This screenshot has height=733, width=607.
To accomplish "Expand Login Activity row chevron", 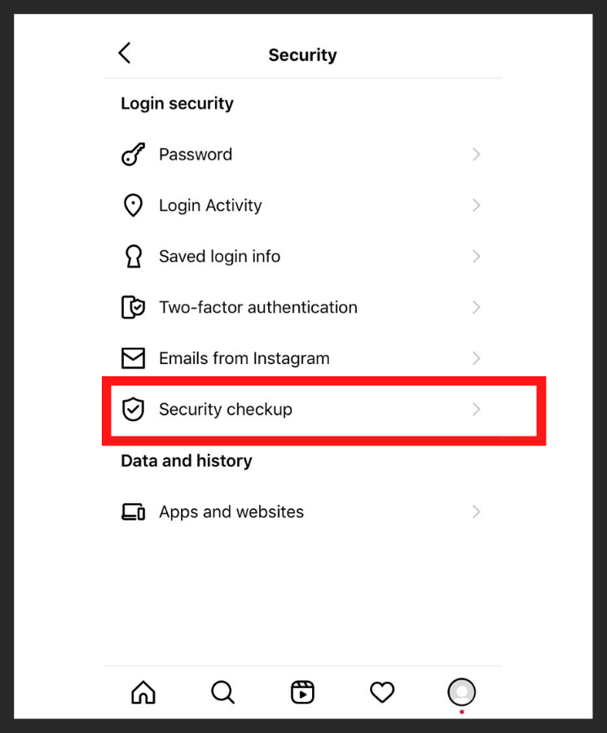I will 477,205.
